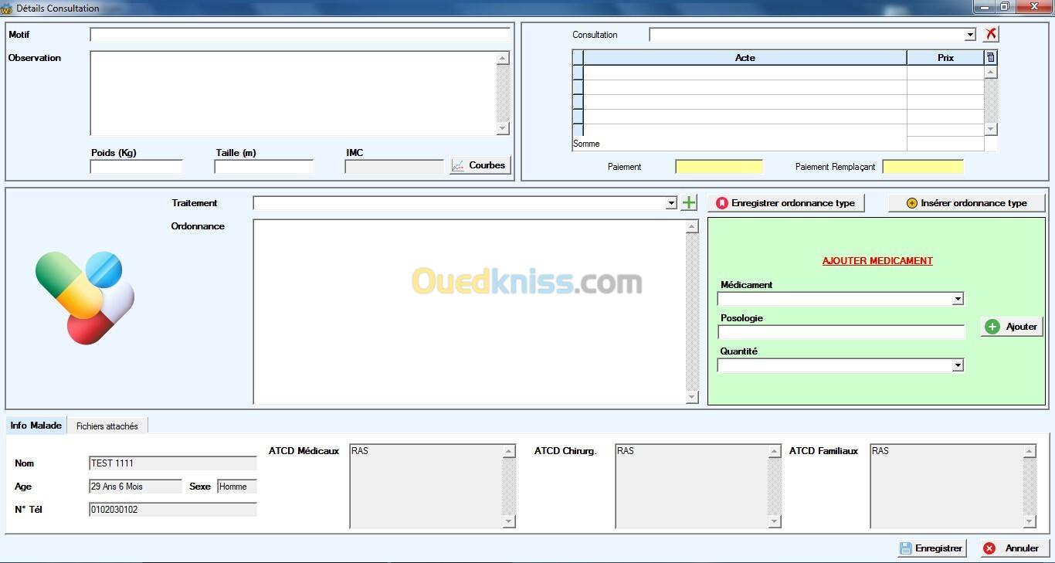Click the AJOUTER MEDICAMENT heading
The width and height of the screenshot is (1055, 563).
click(877, 261)
